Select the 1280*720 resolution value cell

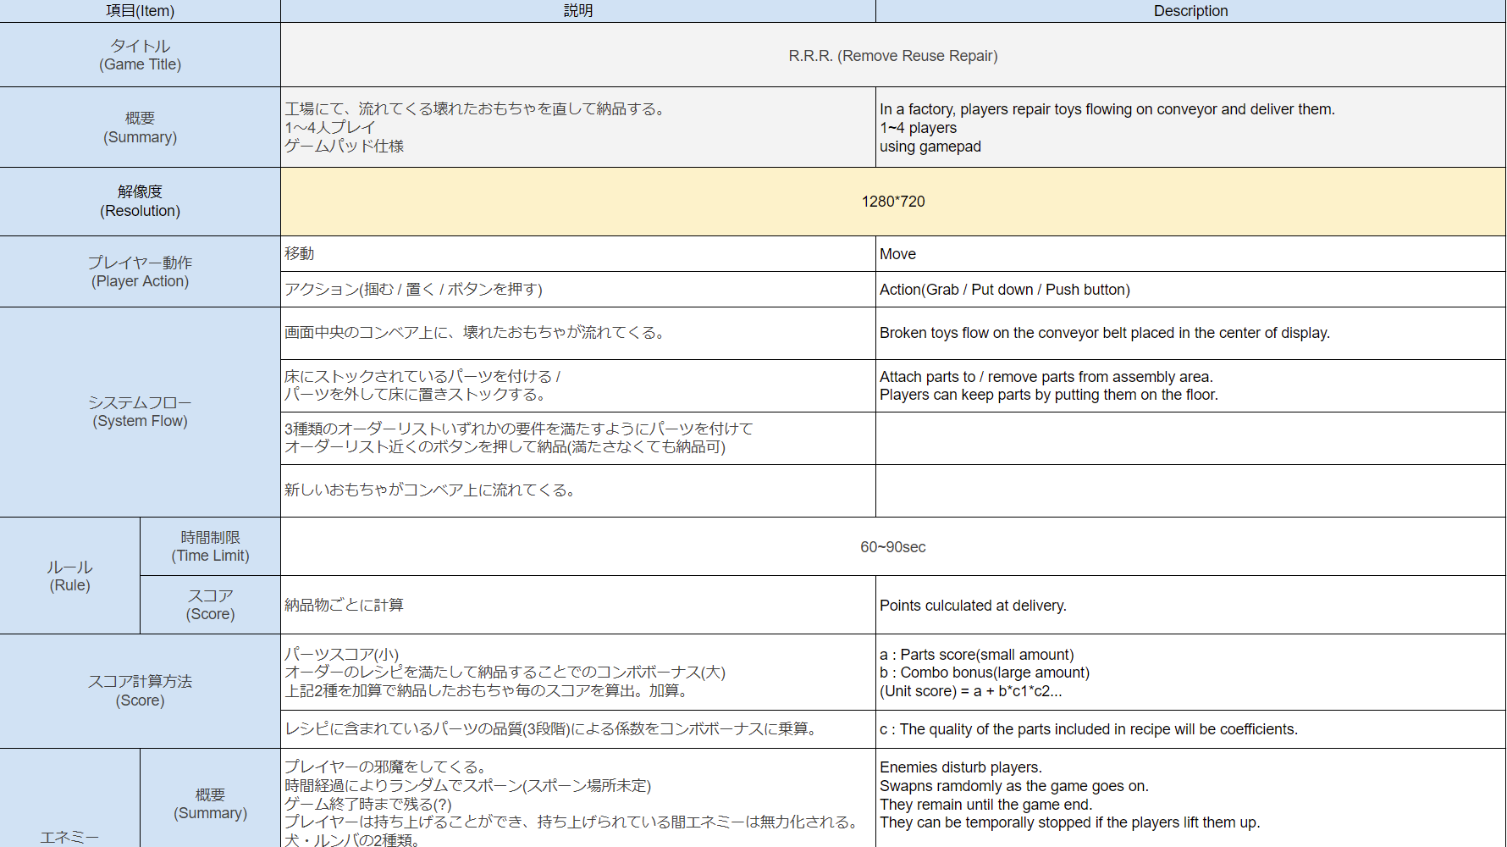pyautogui.click(x=893, y=202)
